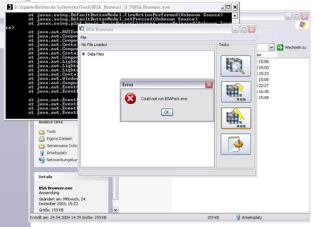Click the highlighted cube task button
The image size is (314, 227).
pos(236,118)
